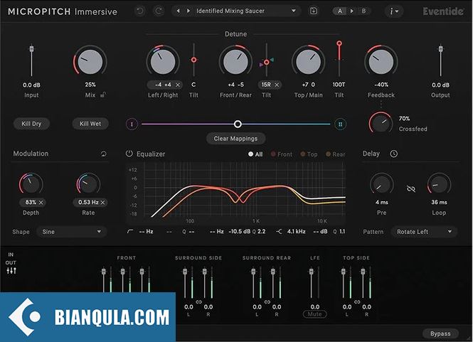
Task: Select compare state A
Action: [x=340, y=11]
